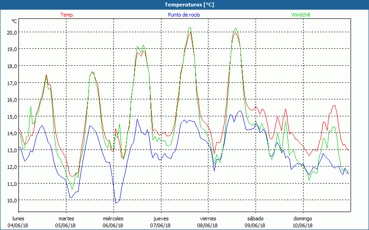Select the red "Temp." legend label
The image size is (369, 230).
[67, 15]
